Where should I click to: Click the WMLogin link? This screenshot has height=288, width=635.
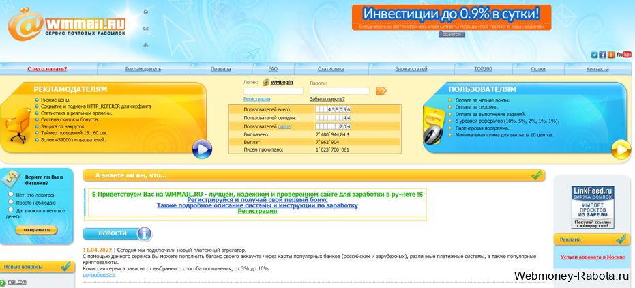click(x=282, y=82)
